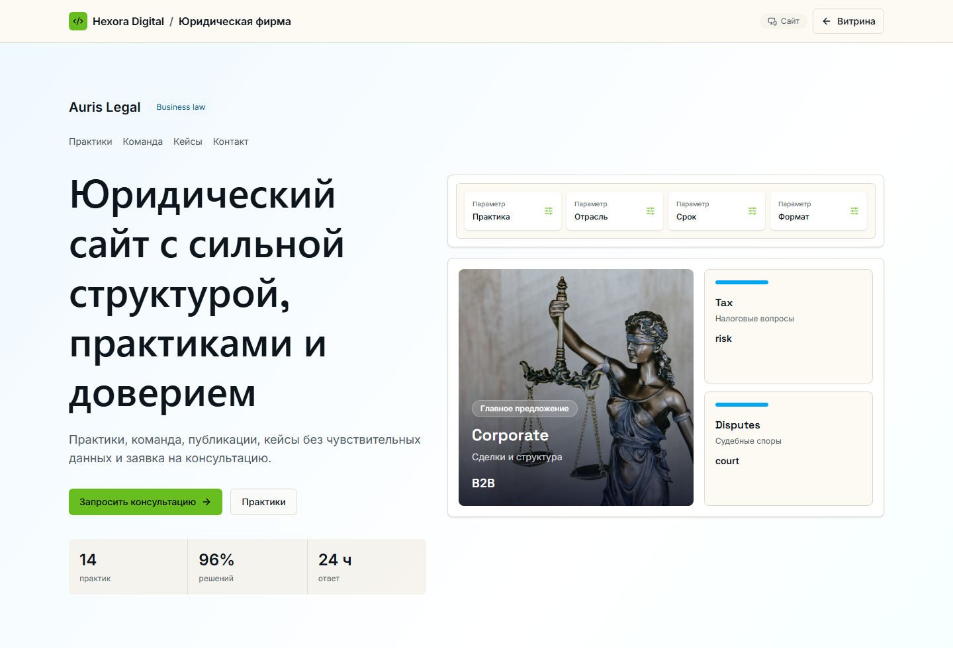
Task: Click the Запросить консультацию button
Action: click(x=146, y=502)
